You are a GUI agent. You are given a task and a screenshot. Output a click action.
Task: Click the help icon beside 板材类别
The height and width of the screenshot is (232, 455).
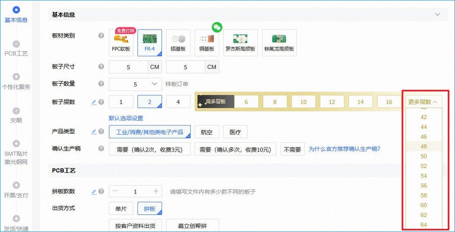tap(101, 35)
